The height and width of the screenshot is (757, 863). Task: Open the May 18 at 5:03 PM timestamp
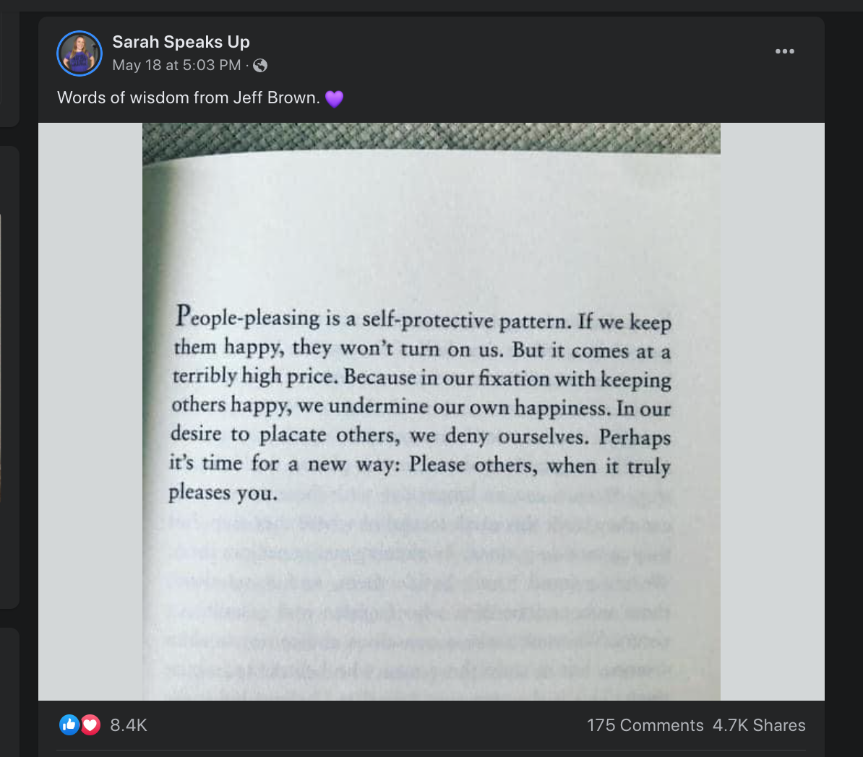pos(176,65)
